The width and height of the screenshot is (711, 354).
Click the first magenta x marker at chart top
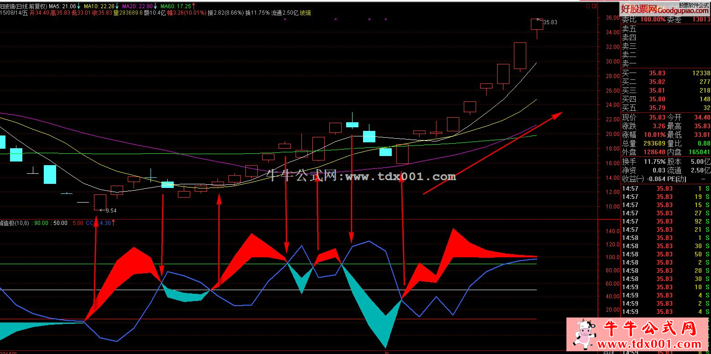point(285,19)
